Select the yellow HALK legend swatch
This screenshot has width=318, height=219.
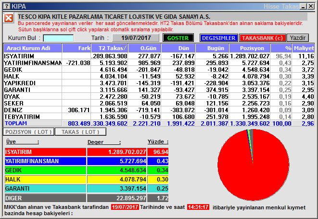tap(45, 180)
